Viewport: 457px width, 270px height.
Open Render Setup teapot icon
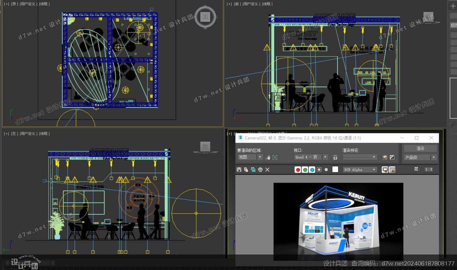click(x=385, y=157)
